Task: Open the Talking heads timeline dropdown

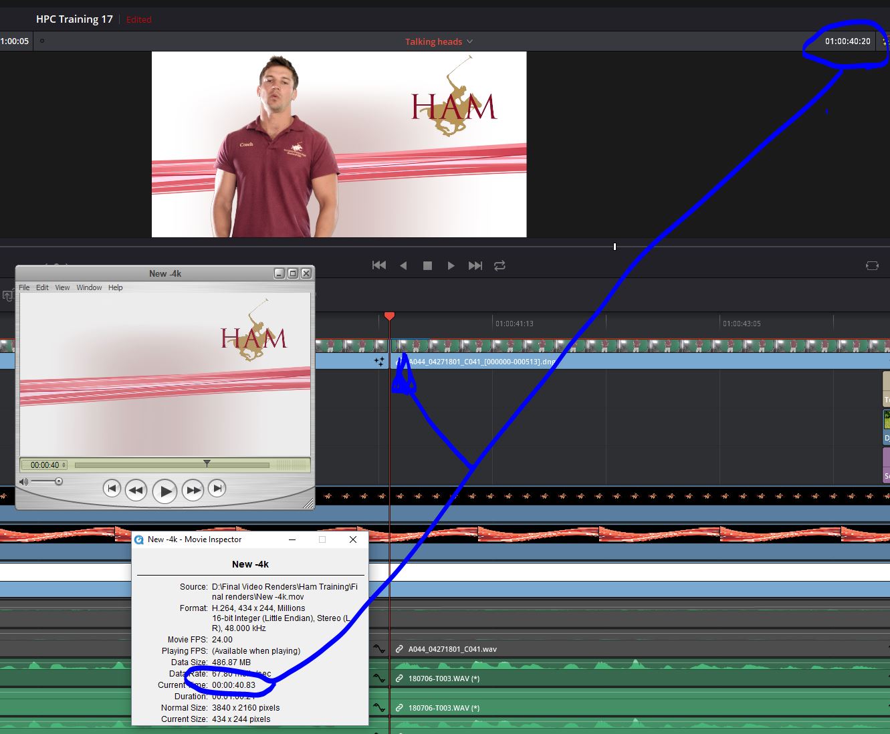Action: 439,41
